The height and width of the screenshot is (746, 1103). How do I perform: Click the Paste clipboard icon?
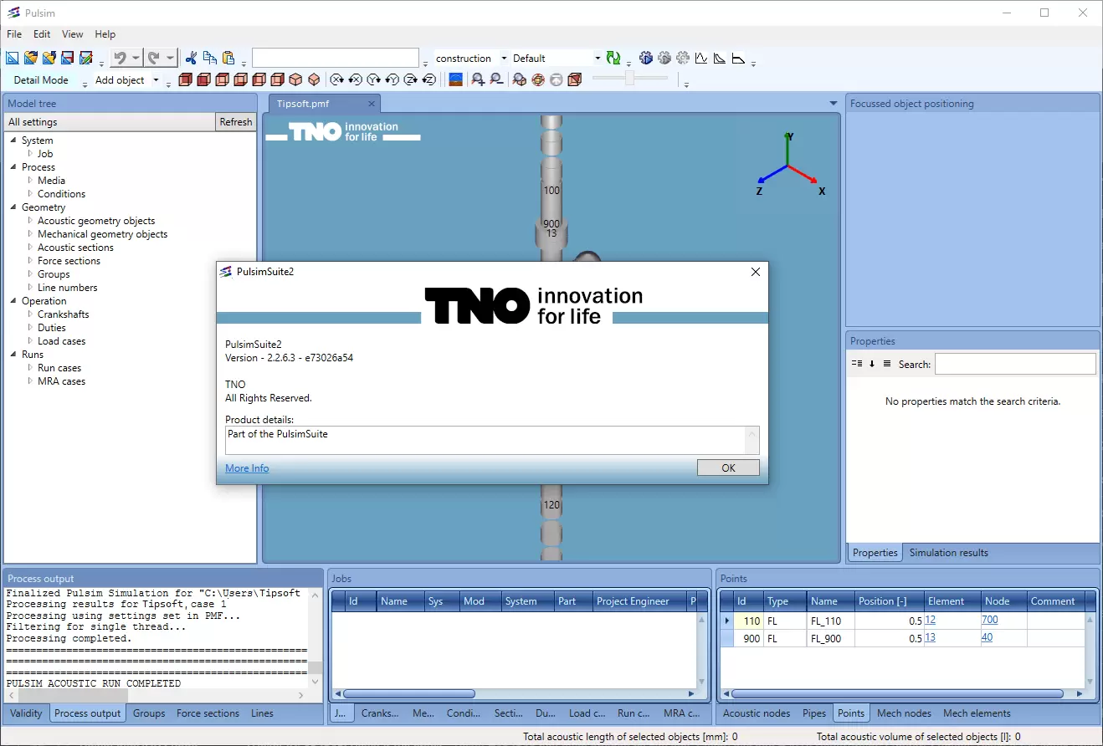click(228, 58)
